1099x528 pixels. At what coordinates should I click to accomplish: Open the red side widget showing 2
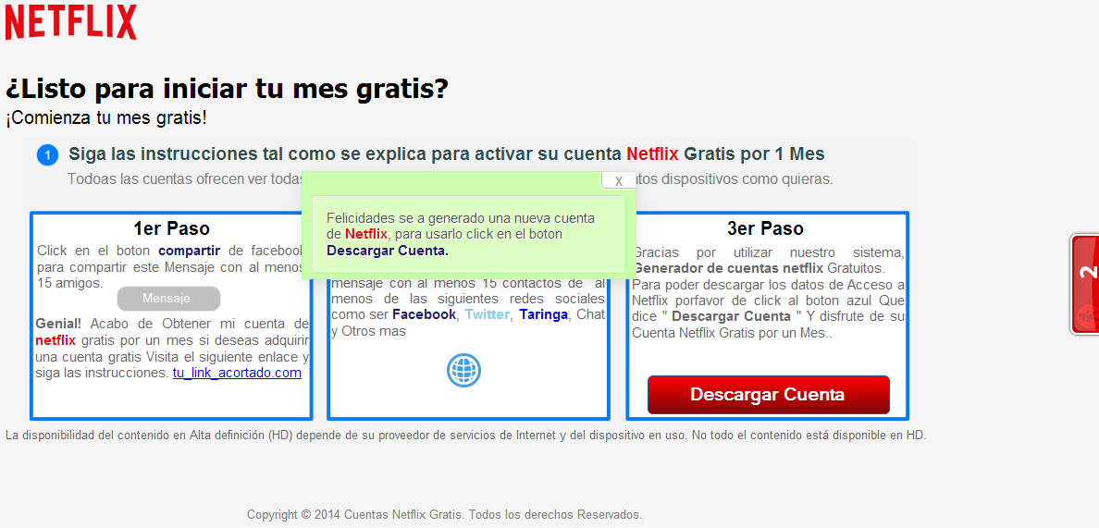(x=1086, y=284)
